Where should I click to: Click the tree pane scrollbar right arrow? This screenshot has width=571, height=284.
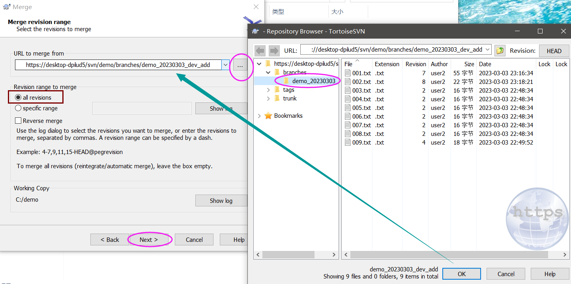click(x=334, y=255)
